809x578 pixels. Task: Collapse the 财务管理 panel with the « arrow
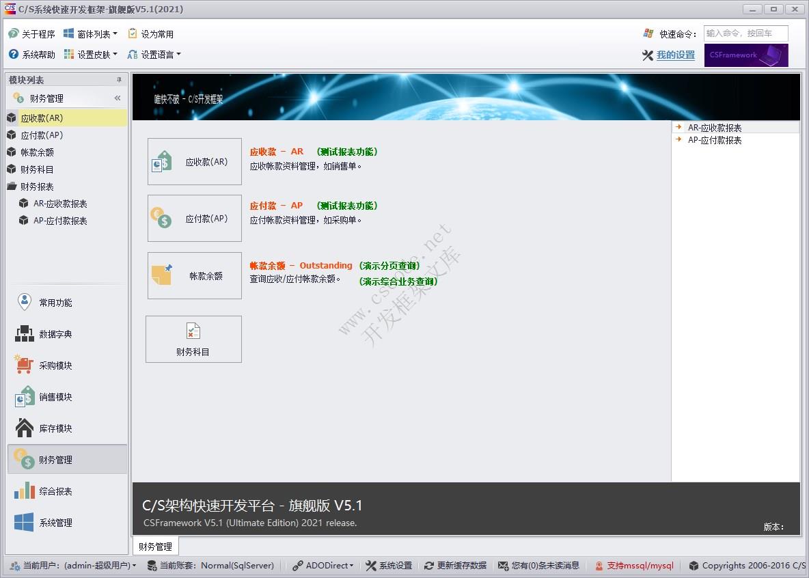(118, 98)
